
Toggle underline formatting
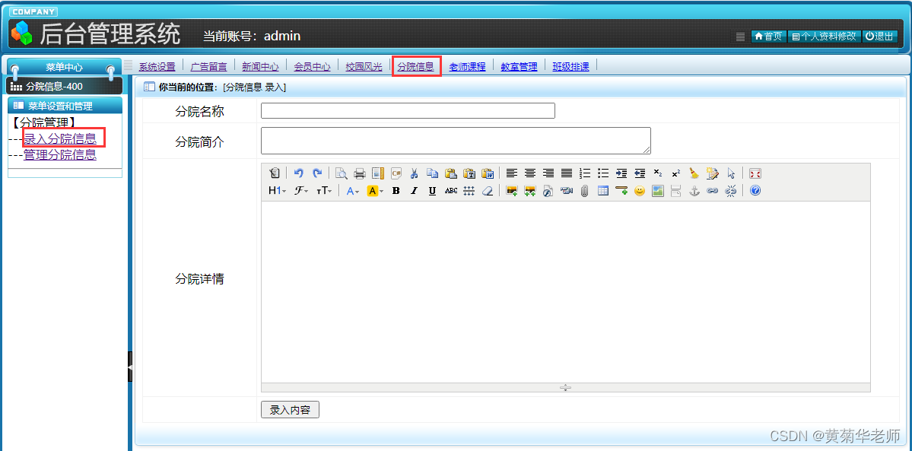[432, 191]
